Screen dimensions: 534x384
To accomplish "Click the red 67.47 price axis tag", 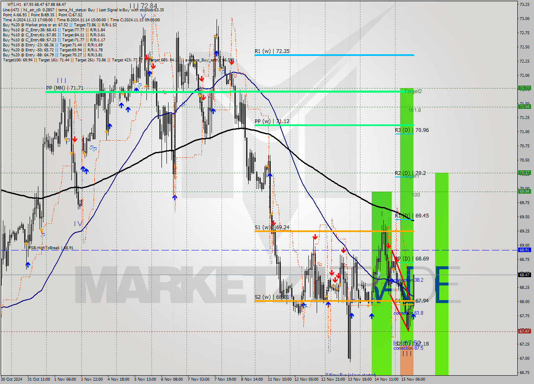I will click(x=524, y=331).
